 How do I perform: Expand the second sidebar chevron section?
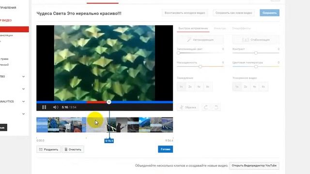[24, 89]
